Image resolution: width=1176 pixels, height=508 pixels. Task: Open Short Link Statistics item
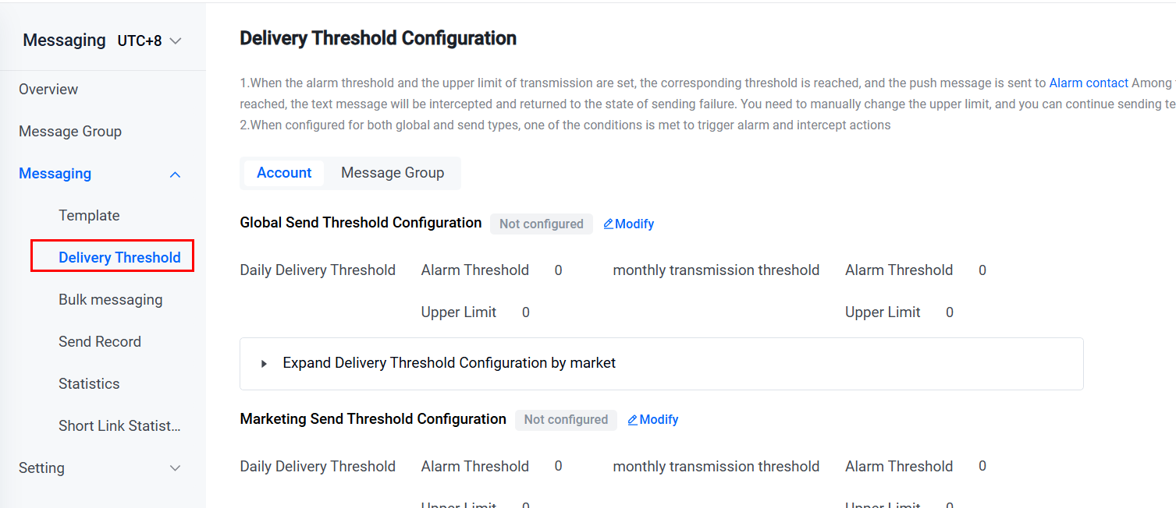point(119,426)
